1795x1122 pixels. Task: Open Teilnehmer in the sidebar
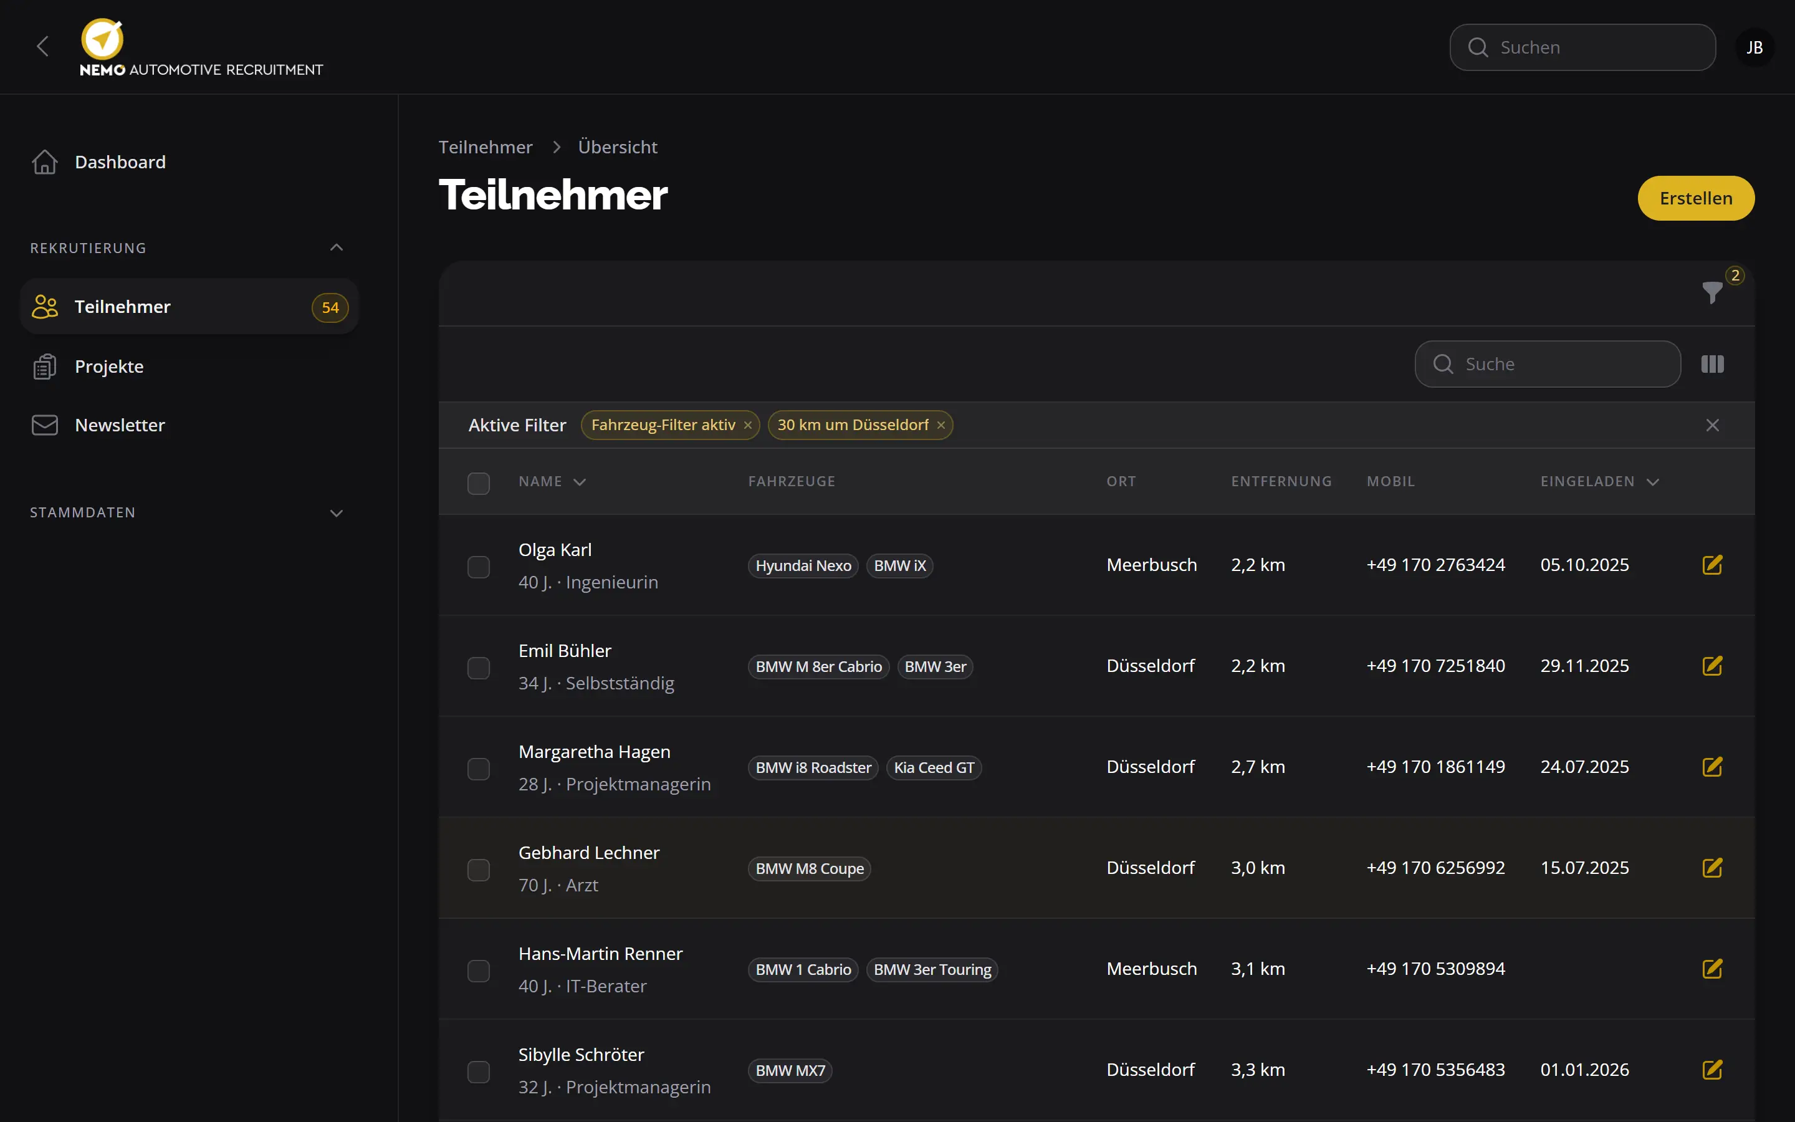(189, 307)
